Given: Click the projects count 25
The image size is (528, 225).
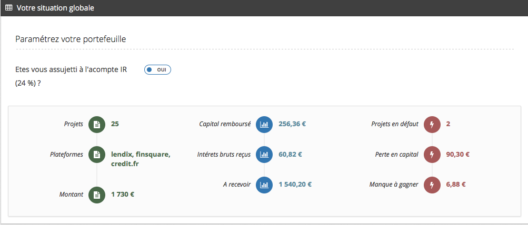Looking at the screenshot, I should click(115, 125).
